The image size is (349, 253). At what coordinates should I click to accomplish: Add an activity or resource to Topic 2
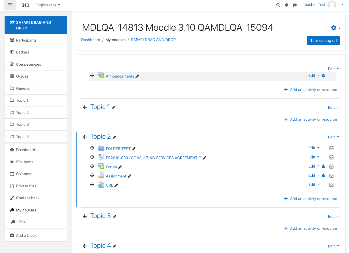tap(311, 199)
